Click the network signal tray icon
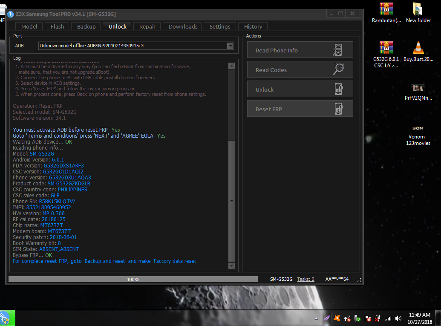The image size is (441, 326). click(388, 318)
